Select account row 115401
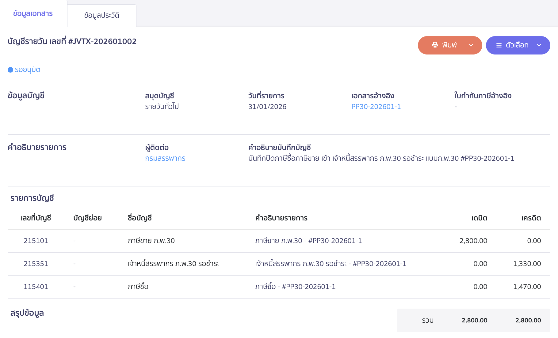Screen dimensions: 558x338 pyautogui.click(x=36, y=287)
